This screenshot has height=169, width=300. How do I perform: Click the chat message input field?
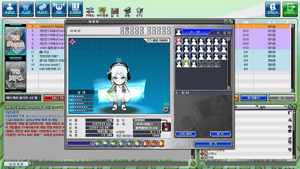tap(111, 164)
